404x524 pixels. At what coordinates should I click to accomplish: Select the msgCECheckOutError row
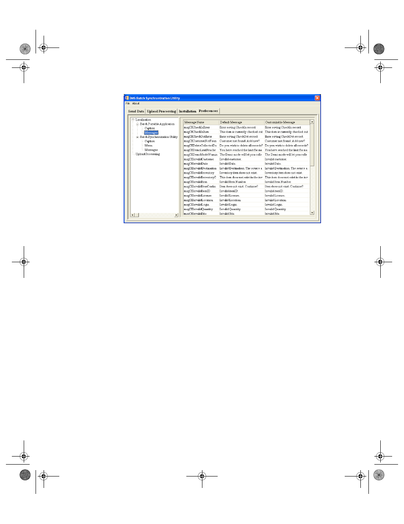tap(246, 137)
